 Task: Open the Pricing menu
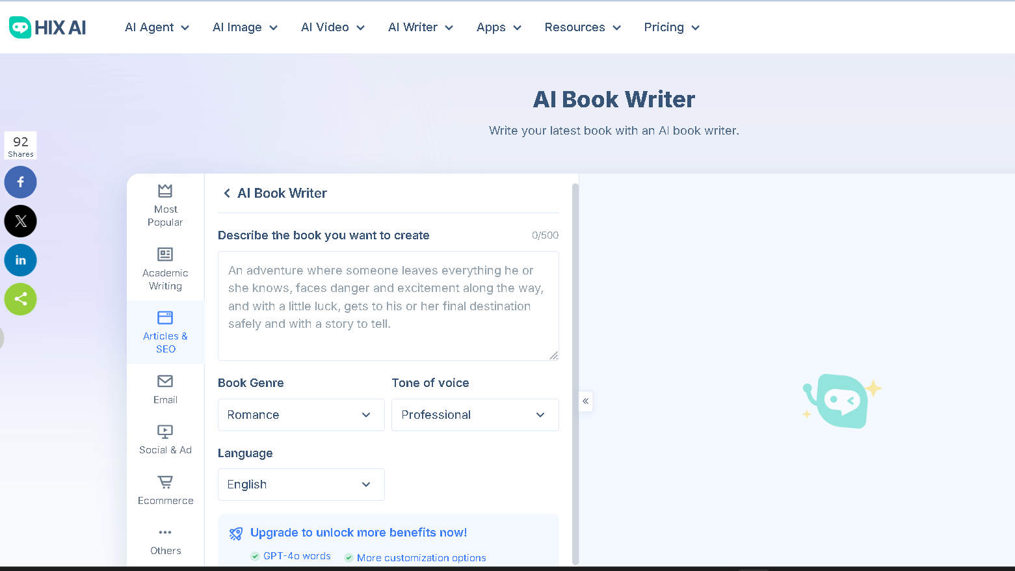(x=670, y=27)
